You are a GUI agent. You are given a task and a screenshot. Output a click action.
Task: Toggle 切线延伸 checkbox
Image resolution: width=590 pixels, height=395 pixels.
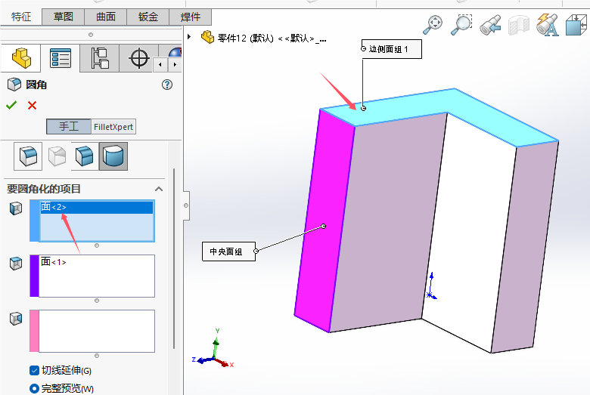click(34, 371)
